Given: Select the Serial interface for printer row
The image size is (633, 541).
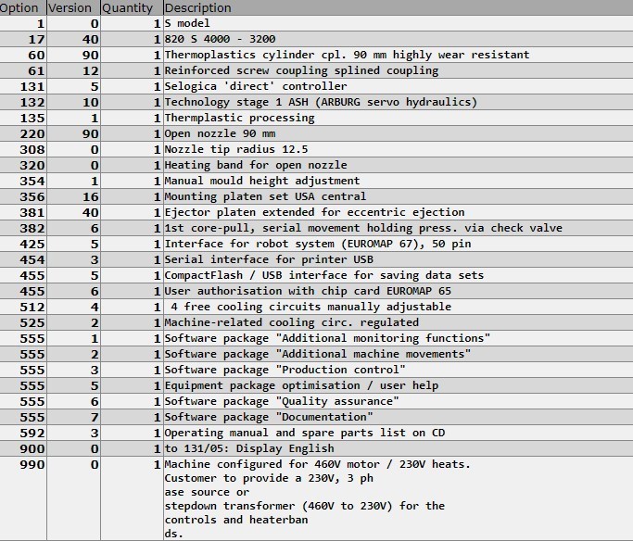Looking at the screenshot, I should coord(317,259).
